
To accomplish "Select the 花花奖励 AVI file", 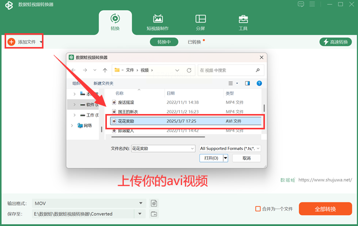I will [185, 121].
